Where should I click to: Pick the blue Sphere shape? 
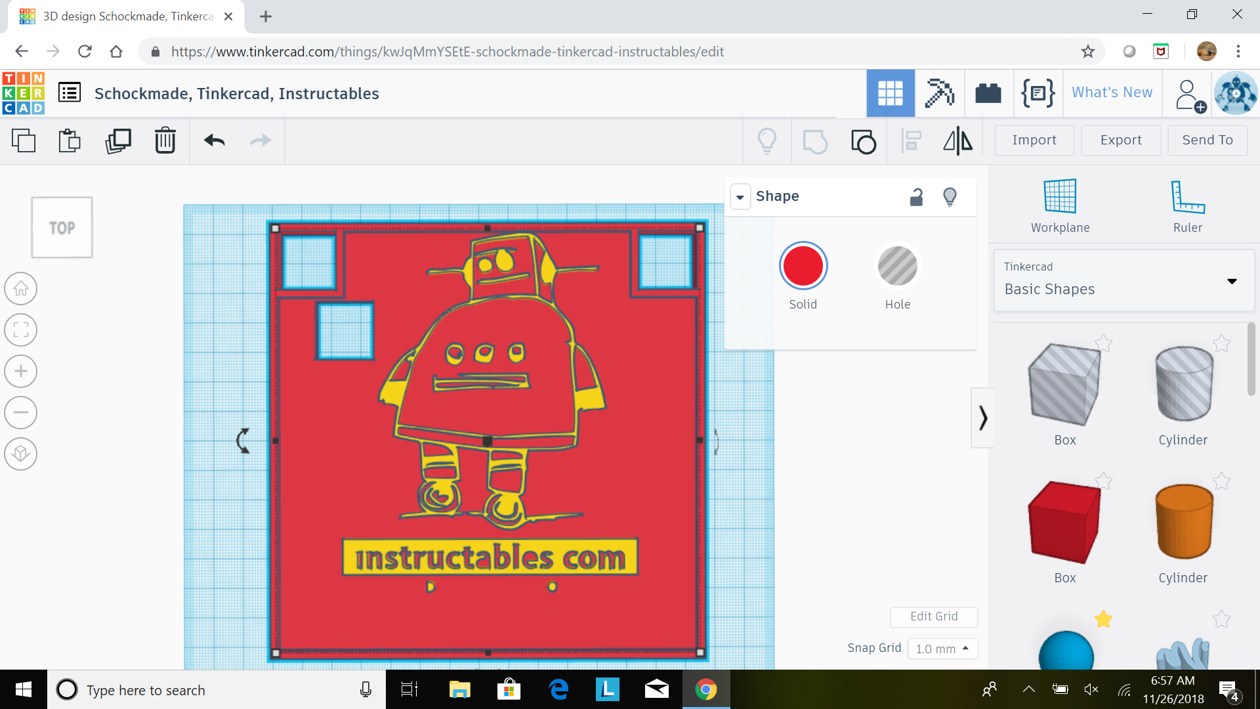1066,651
